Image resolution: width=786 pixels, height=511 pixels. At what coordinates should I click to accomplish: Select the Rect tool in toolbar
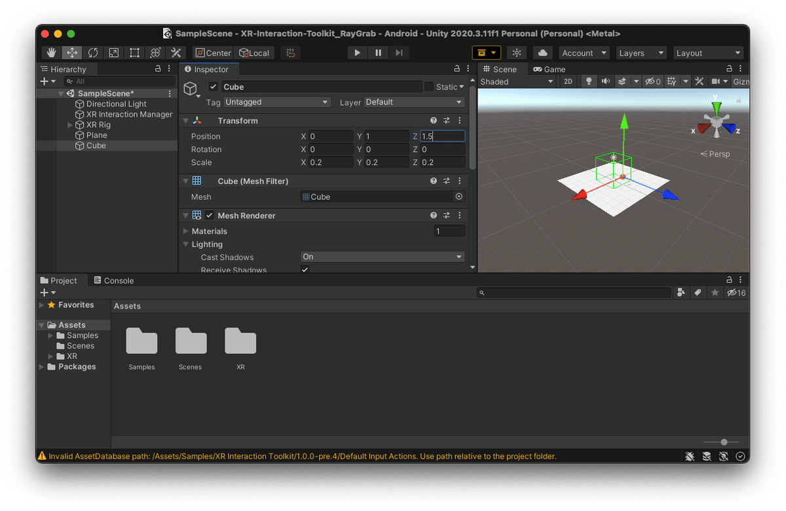pyautogui.click(x=134, y=53)
